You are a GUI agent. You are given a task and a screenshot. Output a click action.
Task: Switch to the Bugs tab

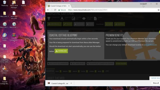point(101,71)
